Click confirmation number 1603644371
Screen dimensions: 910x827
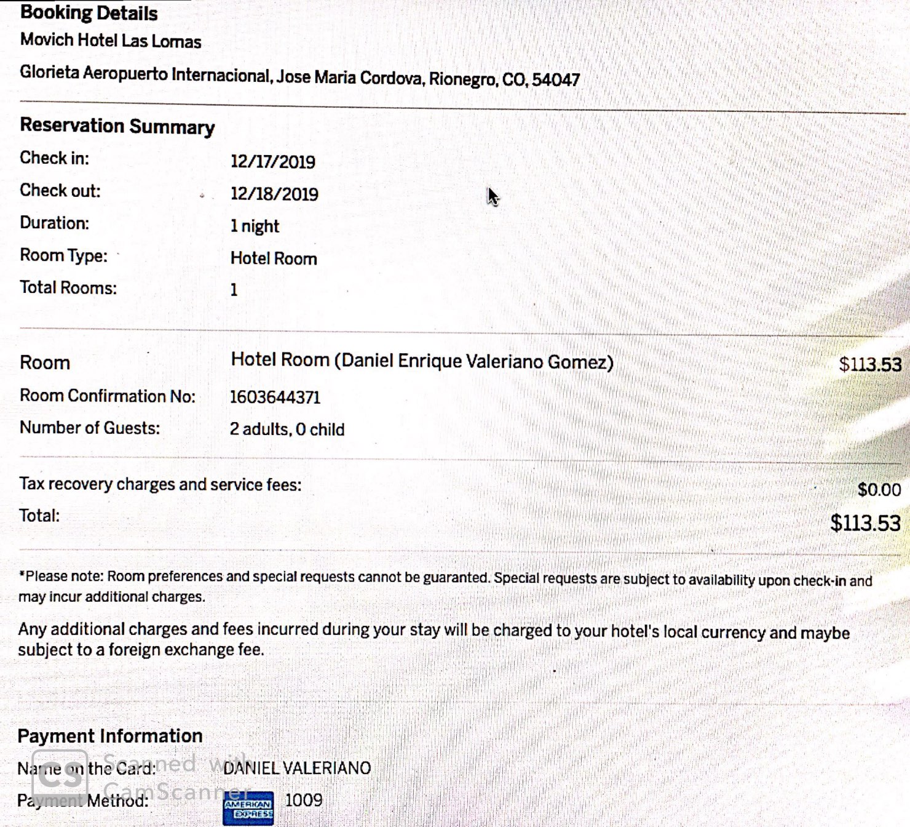[x=275, y=397]
